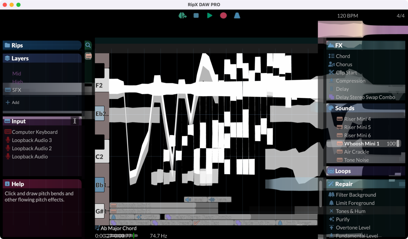Click the 74.7 Hz frequency readout
Image resolution: width=408 pixels, height=239 pixels.
pos(158,236)
